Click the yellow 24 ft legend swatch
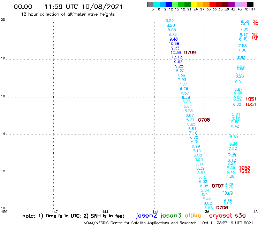The image size is (258, 226). (x=194, y=4)
